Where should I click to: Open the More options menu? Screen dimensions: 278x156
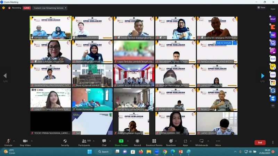point(218,142)
